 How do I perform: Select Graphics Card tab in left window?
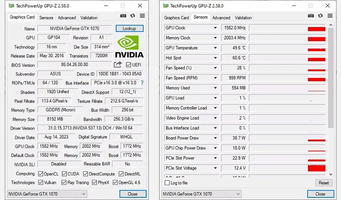(22, 17)
